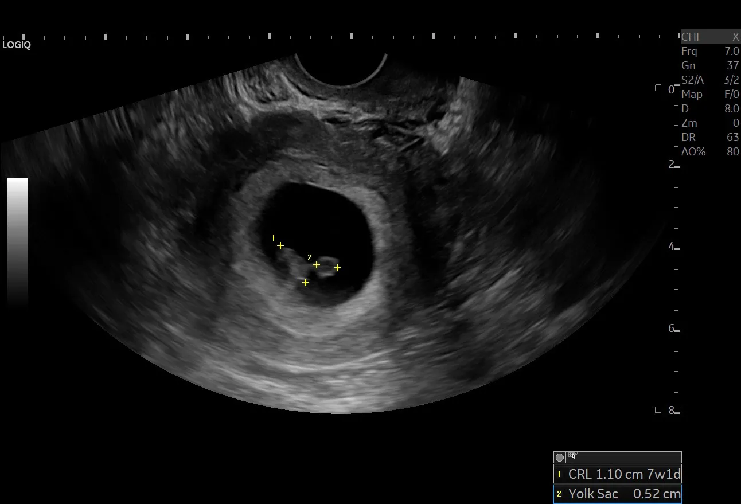The image size is (741, 504).
Task: Click the AO% 80 acoustic output parameter
Action: pyautogui.click(x=710, y=151)
